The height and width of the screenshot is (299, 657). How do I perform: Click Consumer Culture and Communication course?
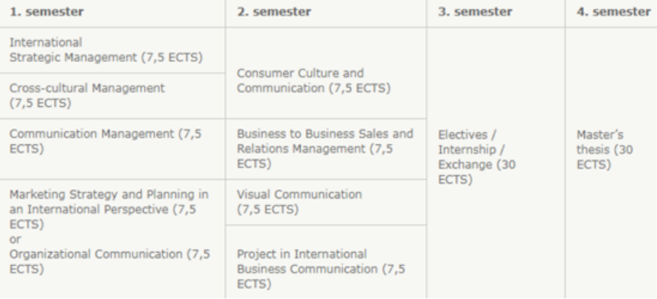(313, 80)
